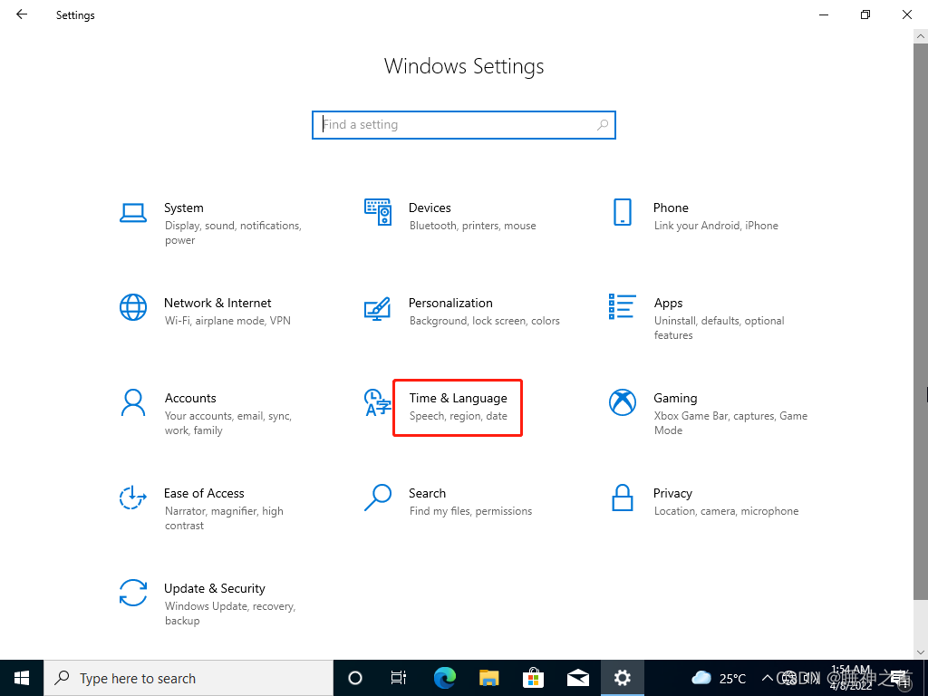The width and height of the screenshot is (928, 696).
Task: Open the Devices keyboard-speaker icon
Action: tap(378, 212)
